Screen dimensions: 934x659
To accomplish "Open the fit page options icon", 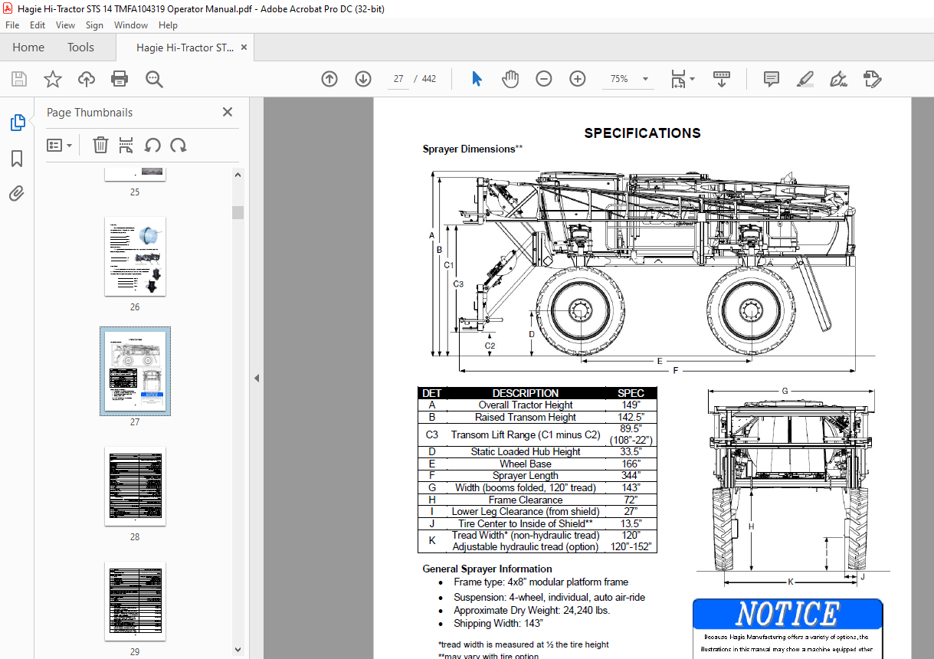I will coord(678,79).
